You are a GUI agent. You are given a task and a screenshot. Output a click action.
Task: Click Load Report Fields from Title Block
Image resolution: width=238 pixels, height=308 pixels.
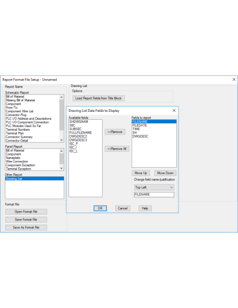pos(98,98)
